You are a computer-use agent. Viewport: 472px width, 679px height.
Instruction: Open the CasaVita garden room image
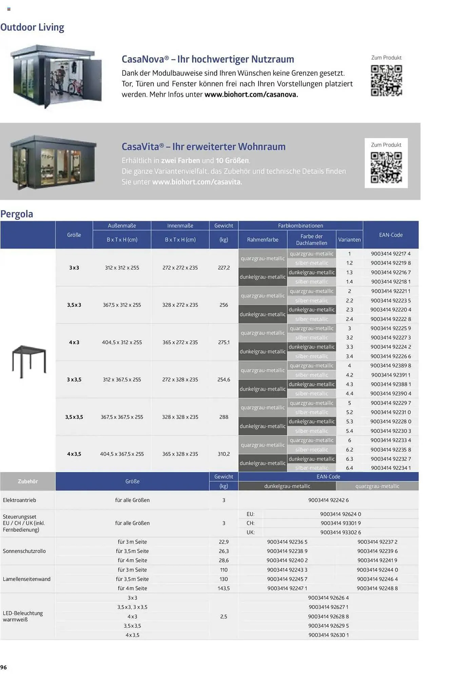54,162
